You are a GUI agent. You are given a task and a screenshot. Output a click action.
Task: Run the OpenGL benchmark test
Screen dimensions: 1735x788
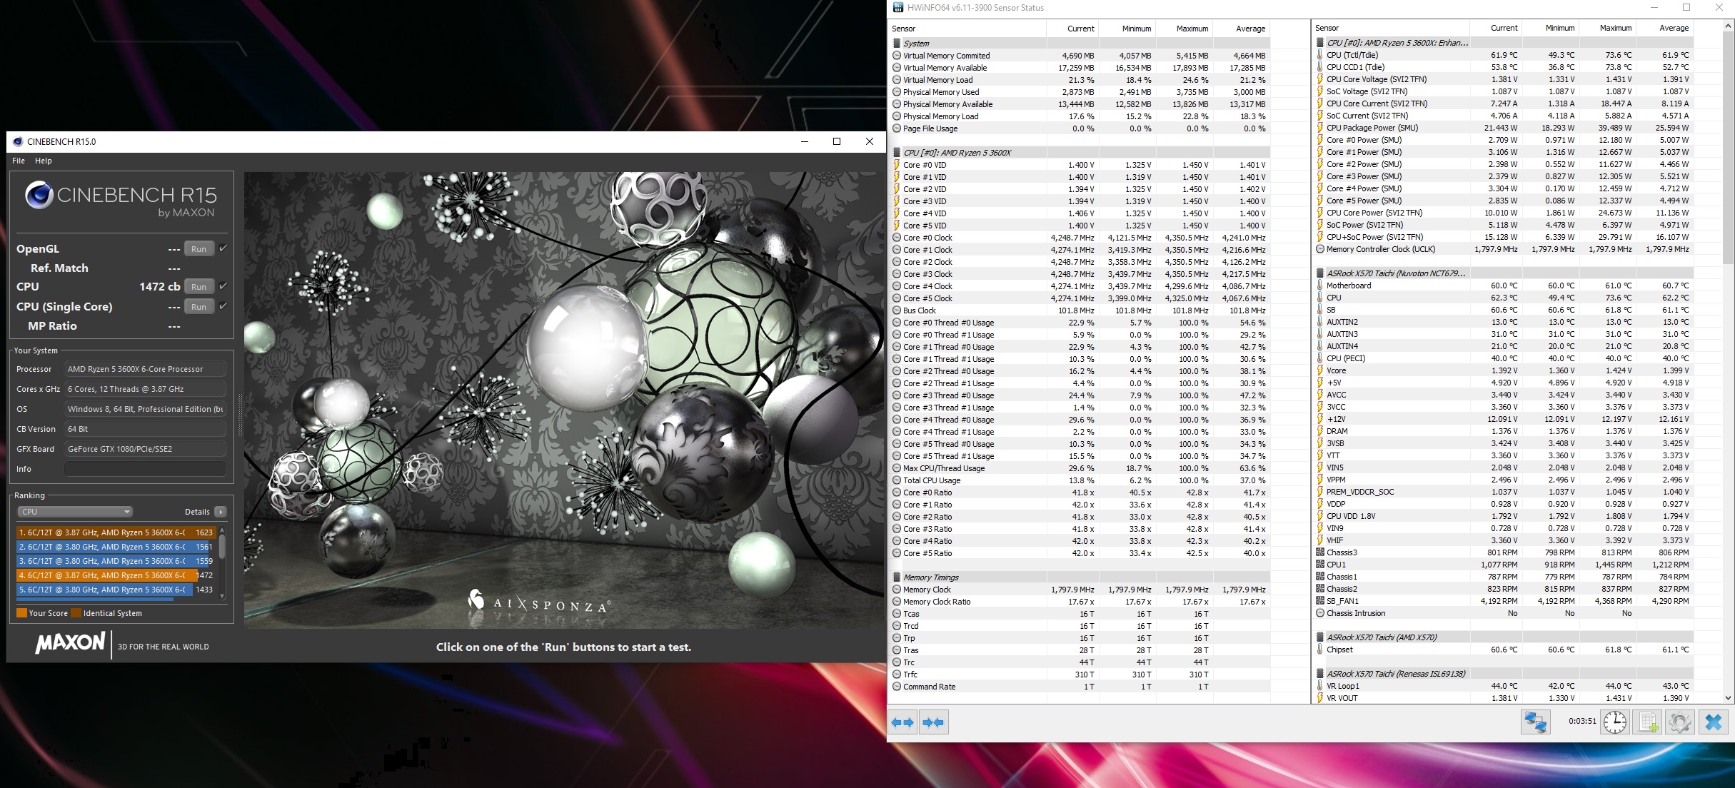pyautogui.click(x=198, y=248)
